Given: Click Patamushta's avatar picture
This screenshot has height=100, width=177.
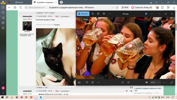Looking at the screenshot, I should [27, 26].
